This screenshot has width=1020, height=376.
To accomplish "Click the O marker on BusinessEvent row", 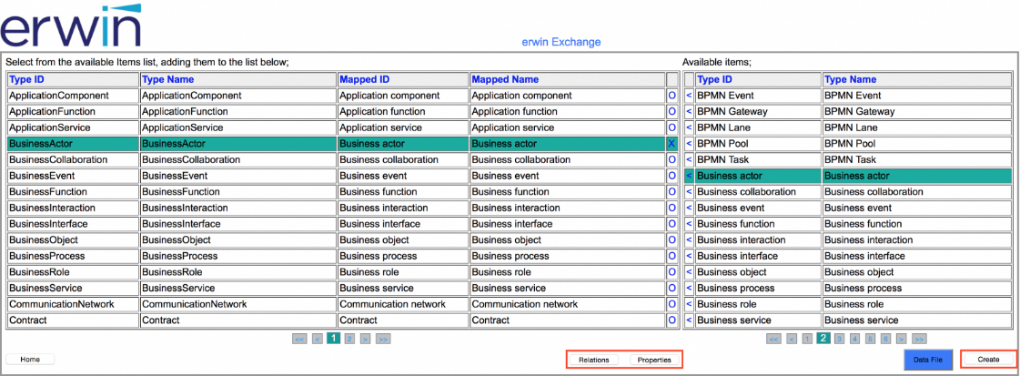I will coord(672,176).
